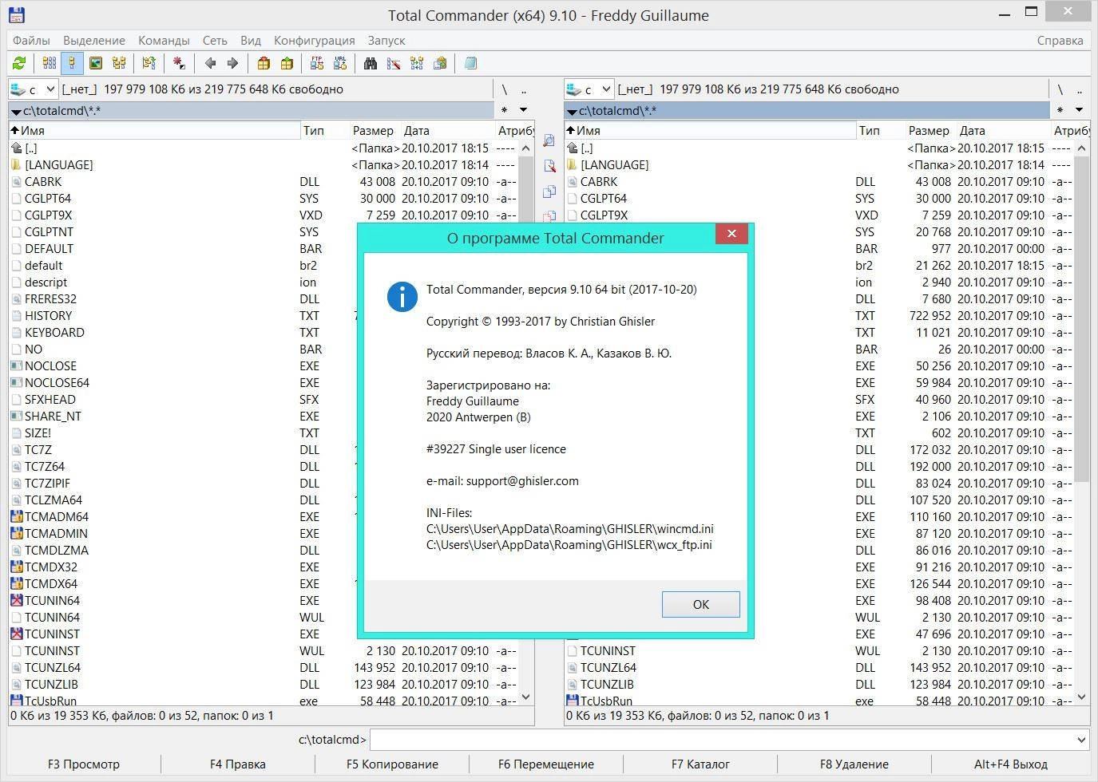The width and height of the screenshot is (1098, 782).
Task: Open right panel favorites asterisk menu
Action: pos(1060,110)
